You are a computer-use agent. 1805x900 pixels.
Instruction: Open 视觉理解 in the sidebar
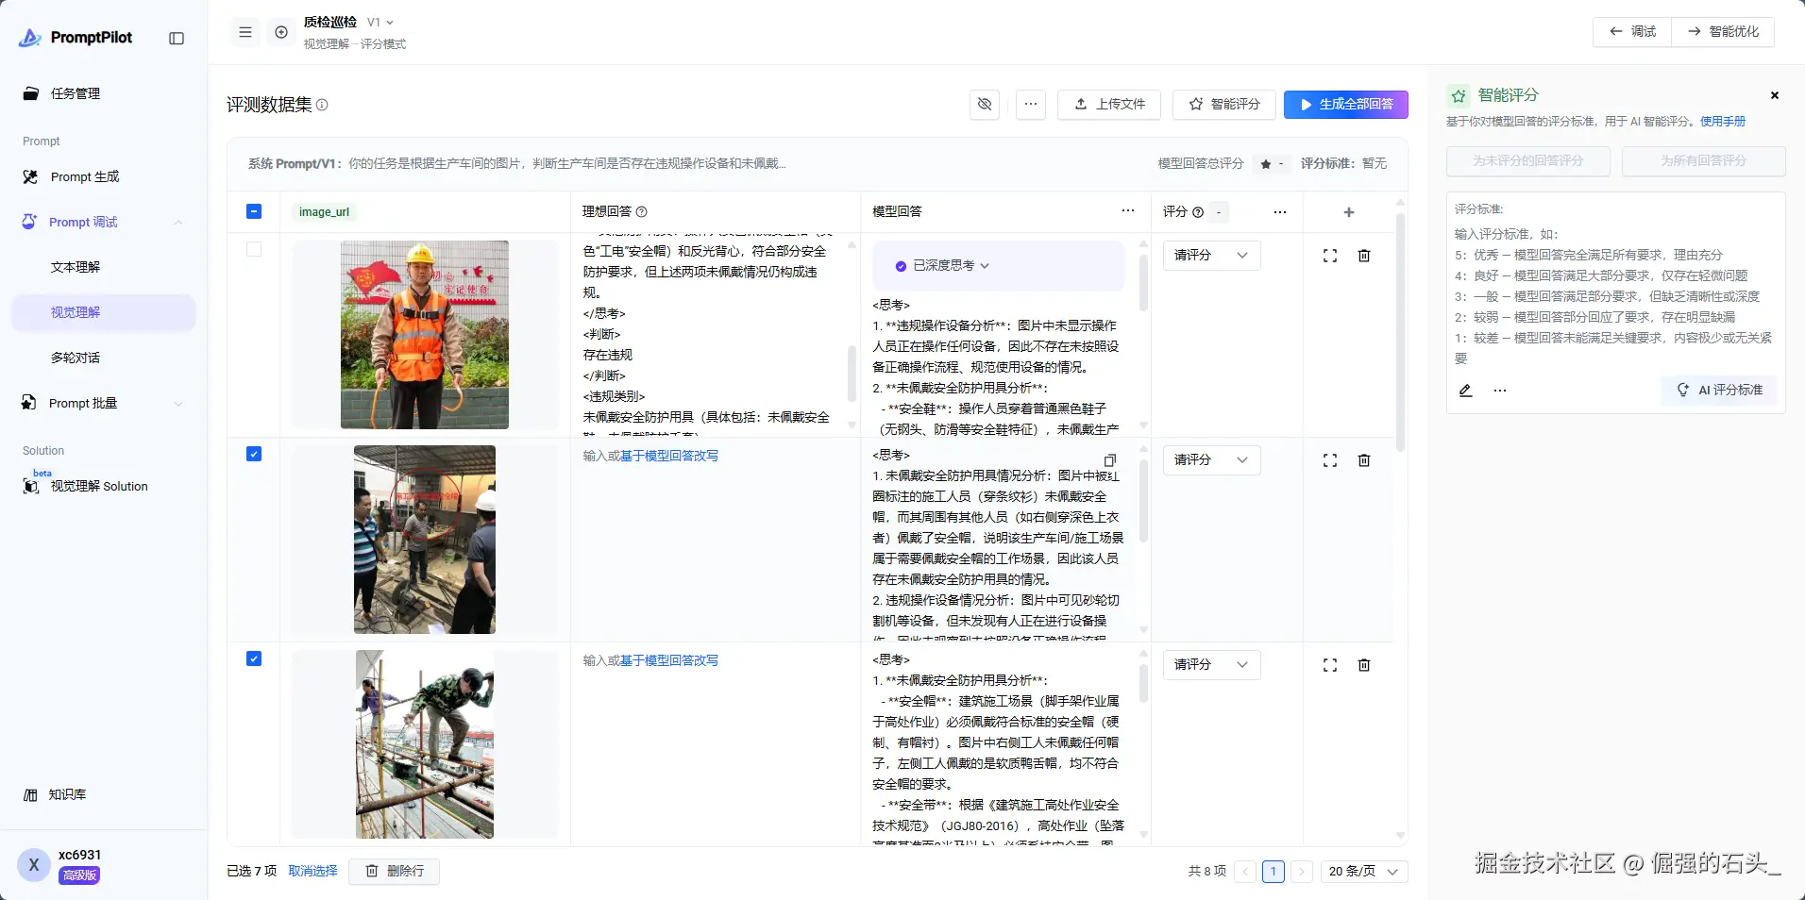click(x=76, y=313)
